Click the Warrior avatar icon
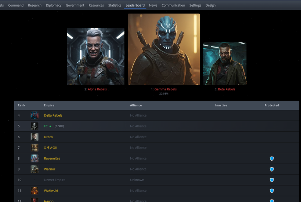The height and width of the screenshot is (202, 301). click(35, 169)
